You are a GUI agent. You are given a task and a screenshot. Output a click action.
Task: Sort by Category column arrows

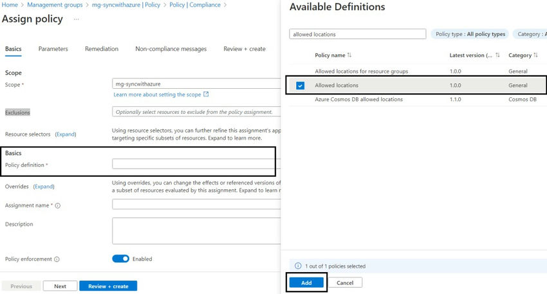535,55
